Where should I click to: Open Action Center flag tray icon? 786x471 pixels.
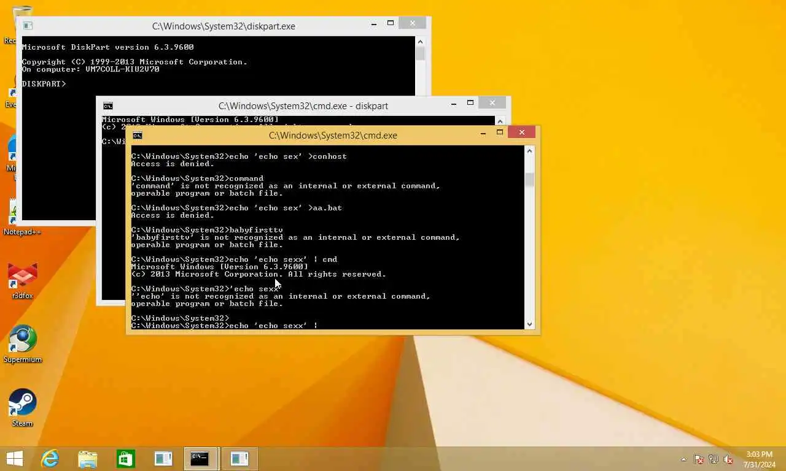699,459
